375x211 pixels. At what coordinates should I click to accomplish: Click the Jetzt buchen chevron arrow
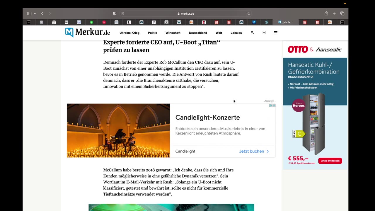[x=267, y=151]
